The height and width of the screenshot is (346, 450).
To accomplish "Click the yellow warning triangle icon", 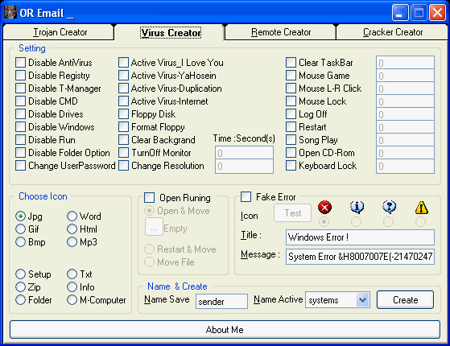I will point(421,207).
